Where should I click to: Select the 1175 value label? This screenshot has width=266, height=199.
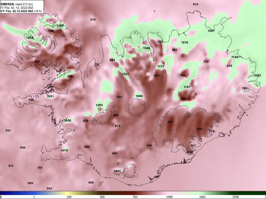[161, 66]
